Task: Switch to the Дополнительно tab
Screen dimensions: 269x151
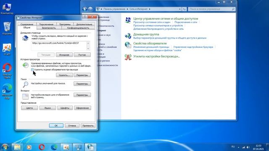Action: [x=84, y=24]
